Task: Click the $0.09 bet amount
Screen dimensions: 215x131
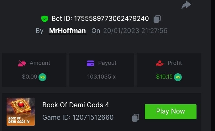Action: tap(30, 76)
